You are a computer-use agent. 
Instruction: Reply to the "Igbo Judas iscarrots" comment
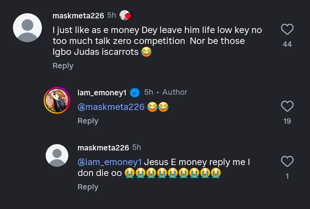click(x=63, y=66)
